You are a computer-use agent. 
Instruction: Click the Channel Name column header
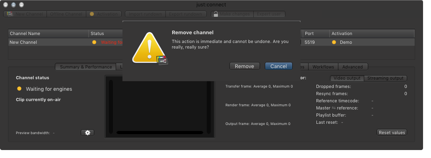(x=49, y=33)
